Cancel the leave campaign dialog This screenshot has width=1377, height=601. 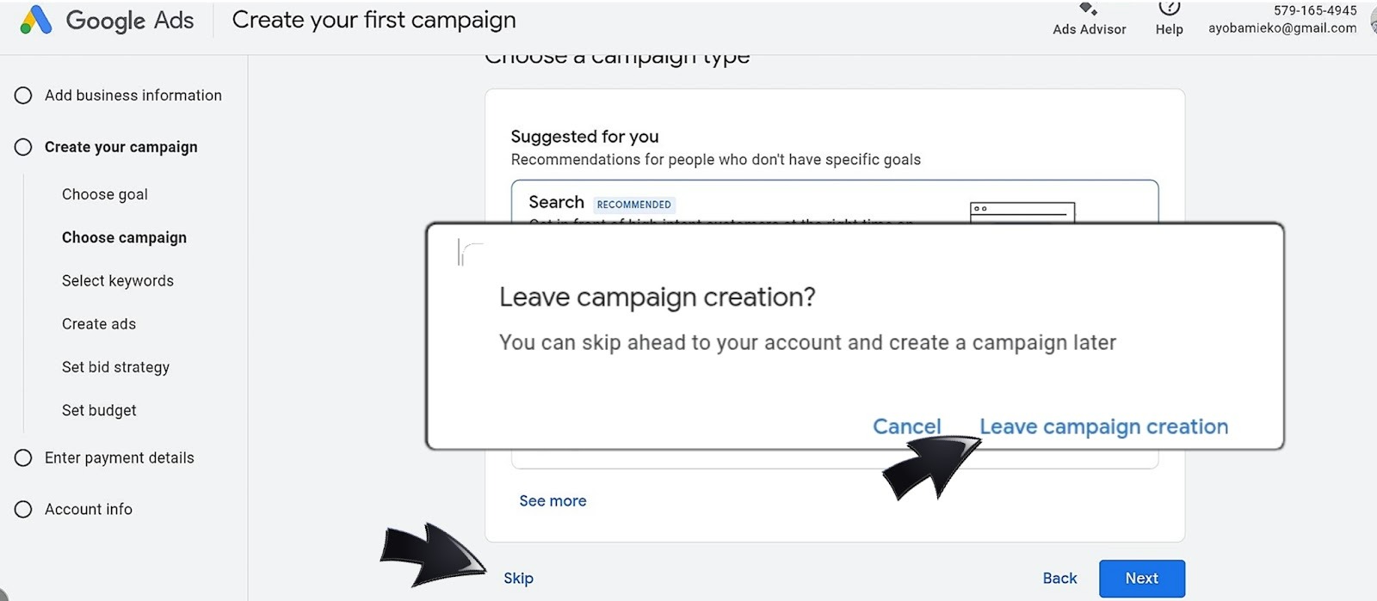[906, 426]
